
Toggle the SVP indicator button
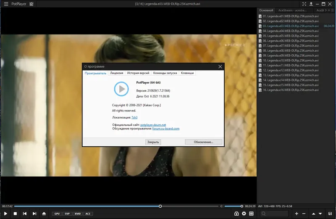click(x=67, y=214)
